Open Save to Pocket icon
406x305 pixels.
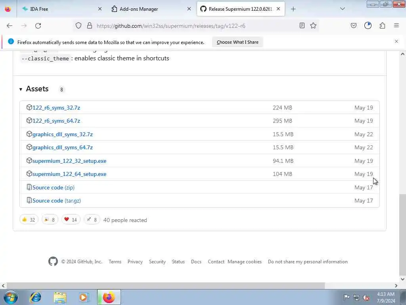tap(353, 25)
